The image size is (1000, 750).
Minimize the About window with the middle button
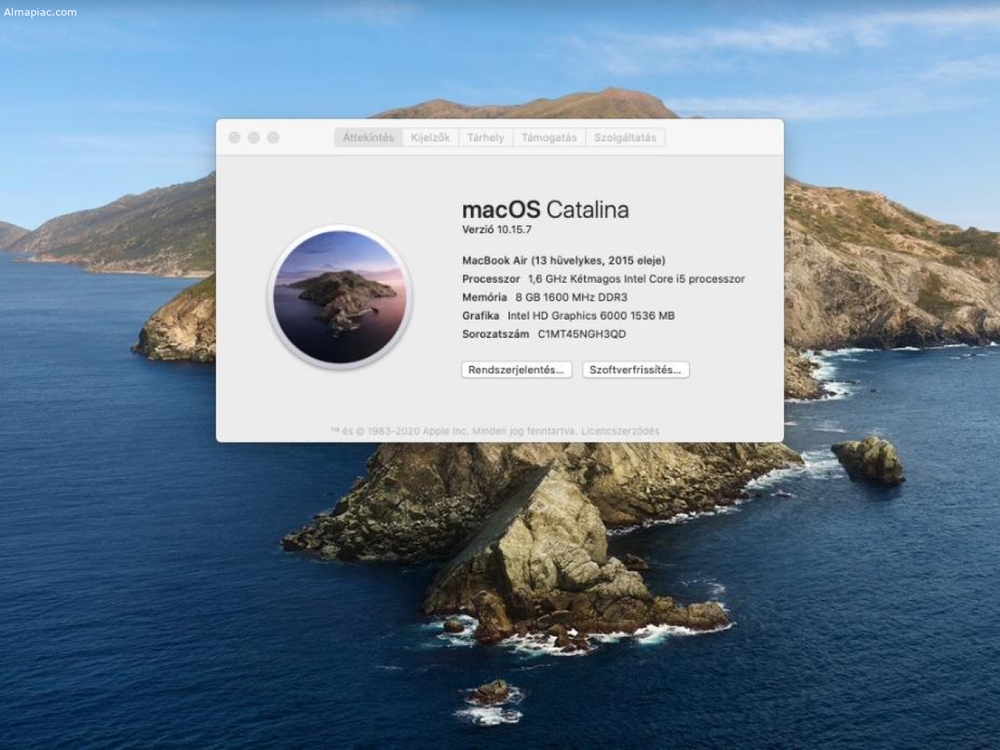(x=254, y=137)
